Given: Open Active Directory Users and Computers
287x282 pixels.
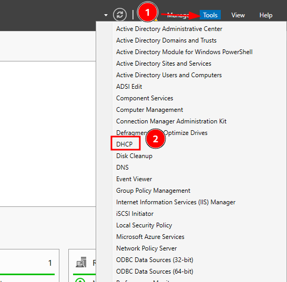Looking at the screenshot, I should coord(169,75).
